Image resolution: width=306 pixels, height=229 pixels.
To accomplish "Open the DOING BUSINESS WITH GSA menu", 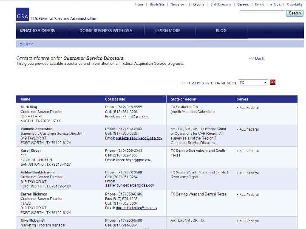I will click(x=106, y=31).
